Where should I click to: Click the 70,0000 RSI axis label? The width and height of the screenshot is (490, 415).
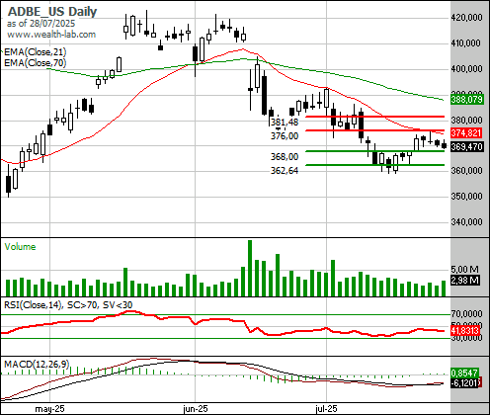coord(466,313)
